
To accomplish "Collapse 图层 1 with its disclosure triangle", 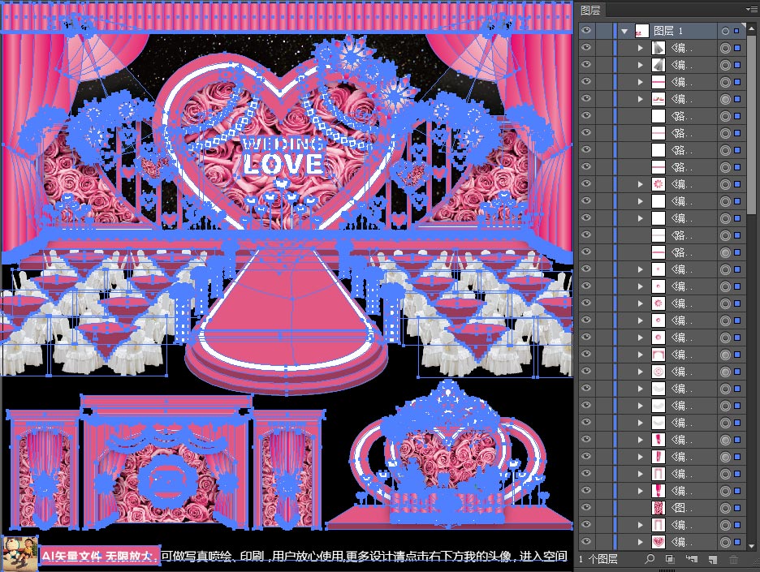I will click(x=624, y=31).
